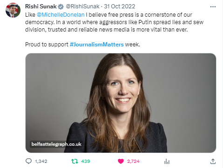223x168 pixels.
Task: Click the 'Proud to support' sentence line
Action: tap(82, 45)
